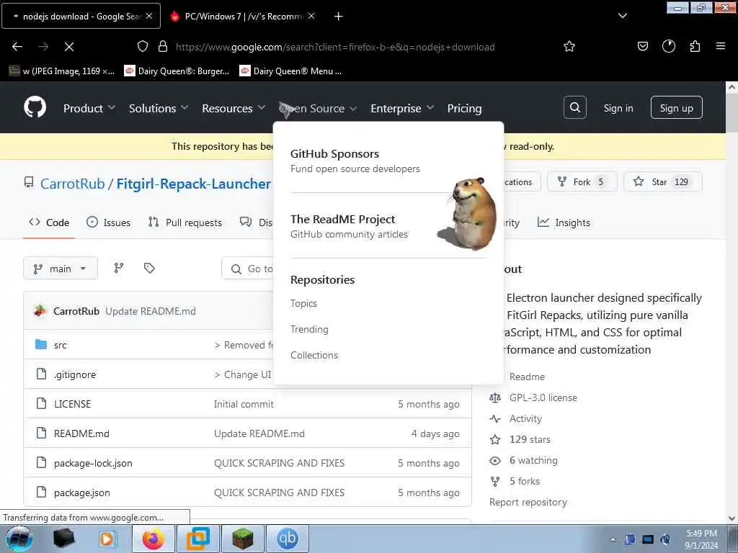Click the tracking protection shield icon
738x553 pixels.
click(x=143, y=46)
